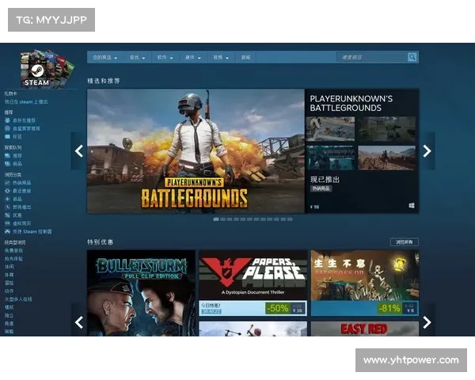Open the 您的商店 dropdown menu
The width and height of the screenshot is (475, 380).
pyautogui.click(x=104, y=57)
